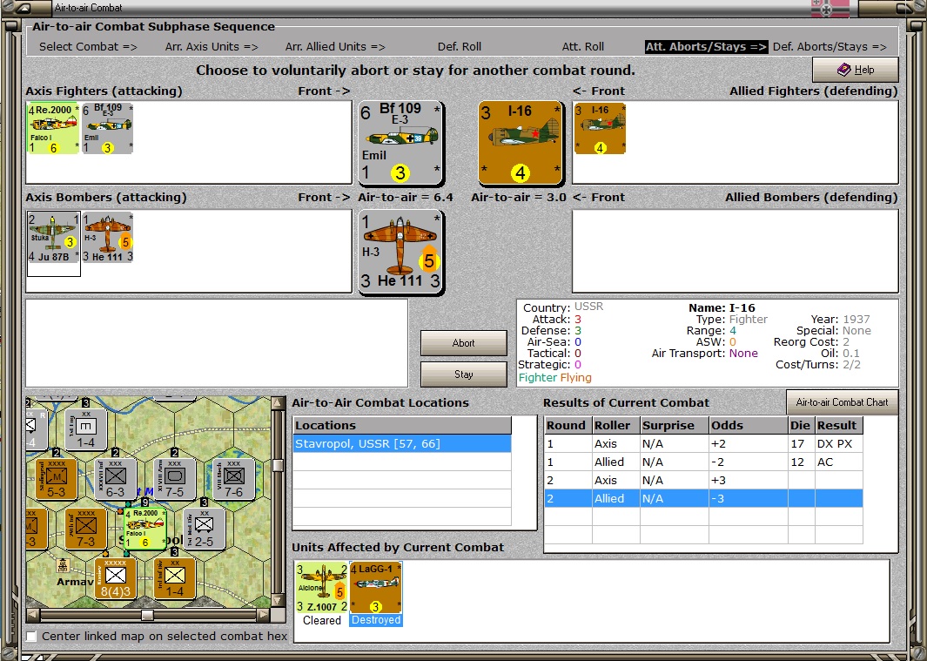This screenshot has height=661, width=927.
Task: Select the Re.2000 Falco I fighter counter in Axis Fighters
Action: 53,128
